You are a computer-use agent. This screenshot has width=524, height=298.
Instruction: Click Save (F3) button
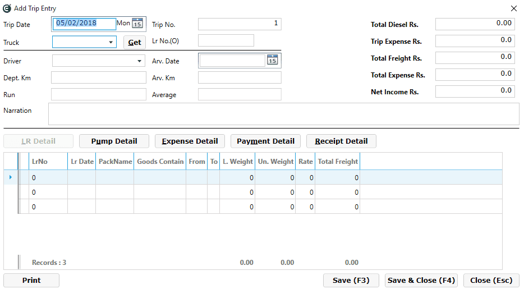[351, 281]
